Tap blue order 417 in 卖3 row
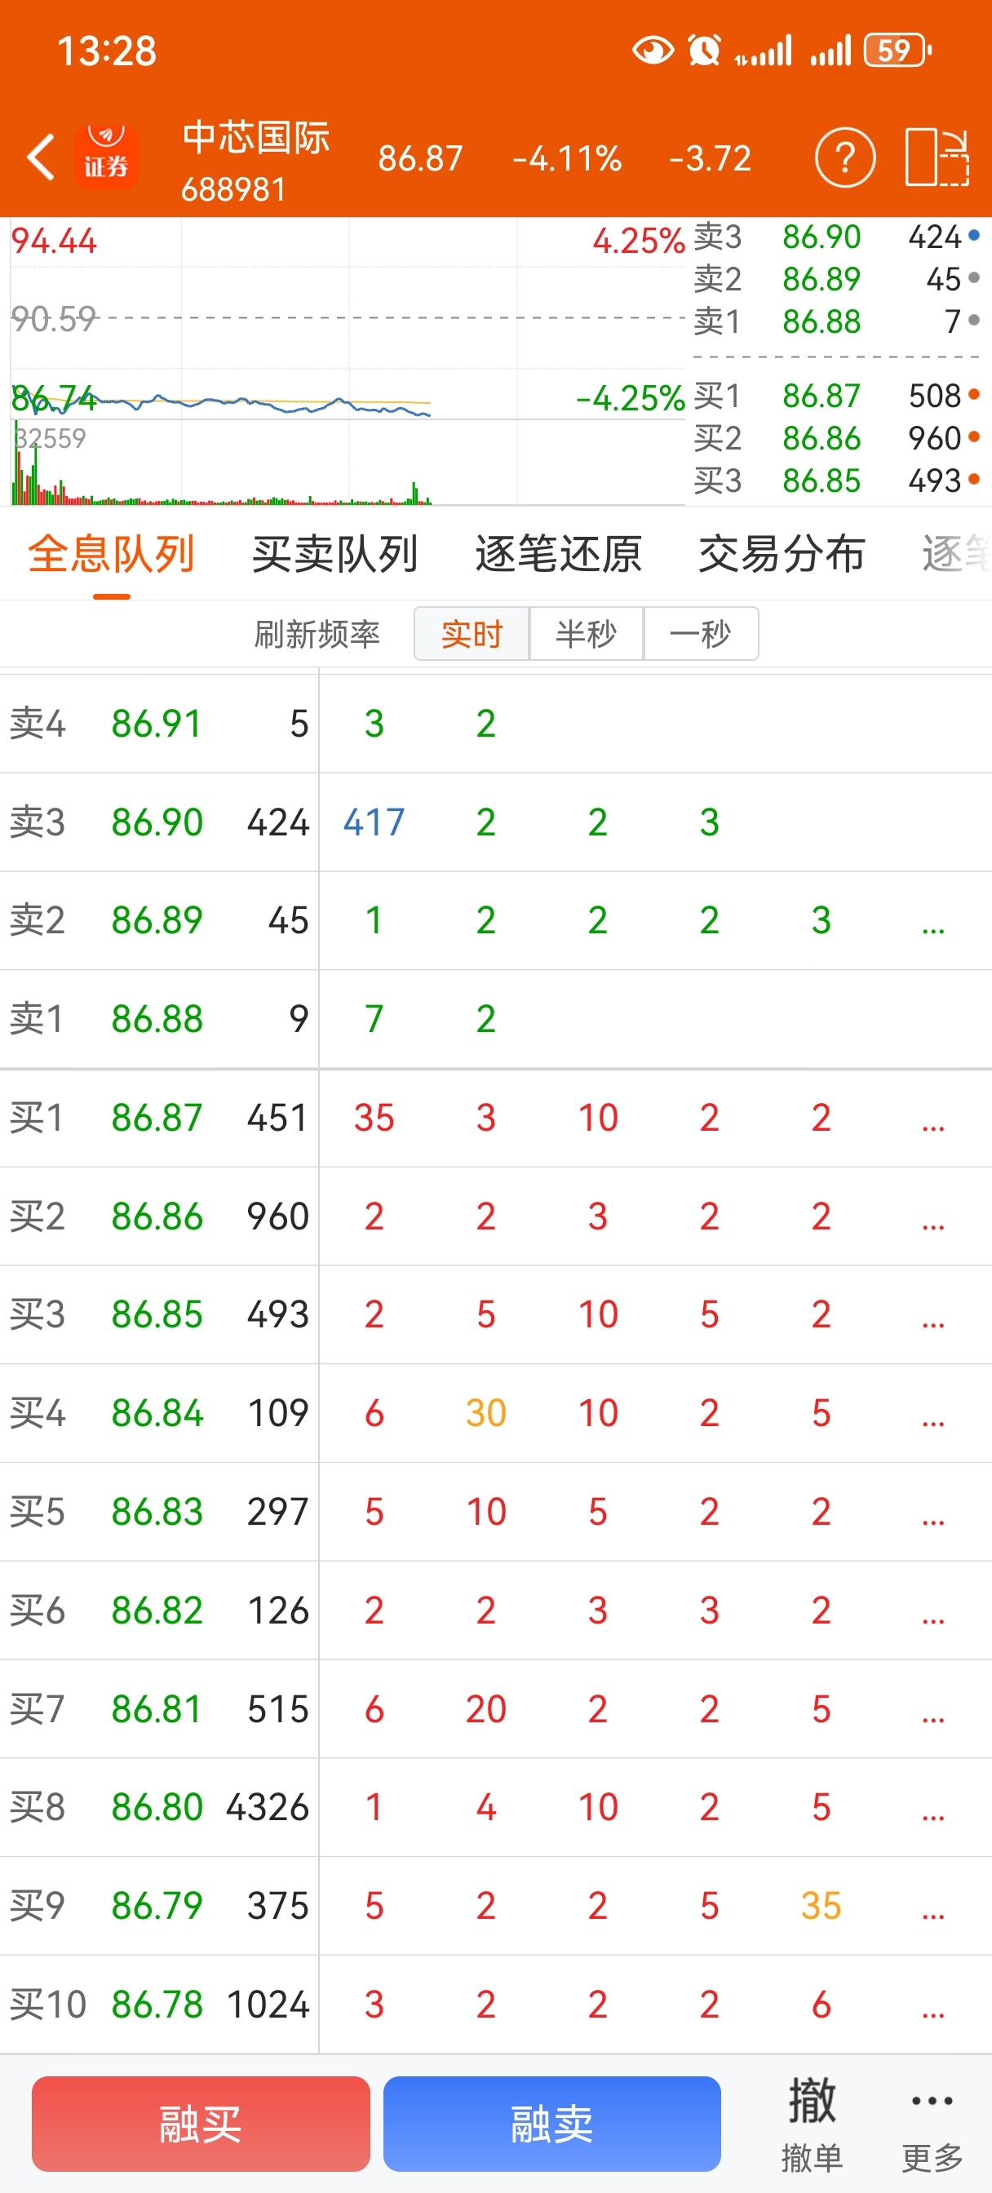 tap(374, 822)
